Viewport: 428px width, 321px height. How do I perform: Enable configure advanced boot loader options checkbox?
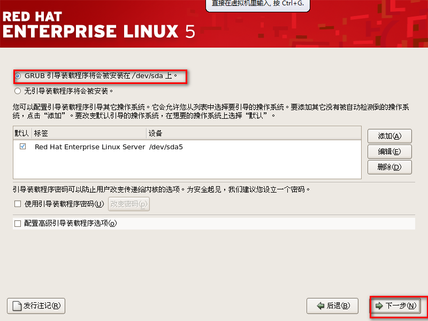click(x=18, y=224)
